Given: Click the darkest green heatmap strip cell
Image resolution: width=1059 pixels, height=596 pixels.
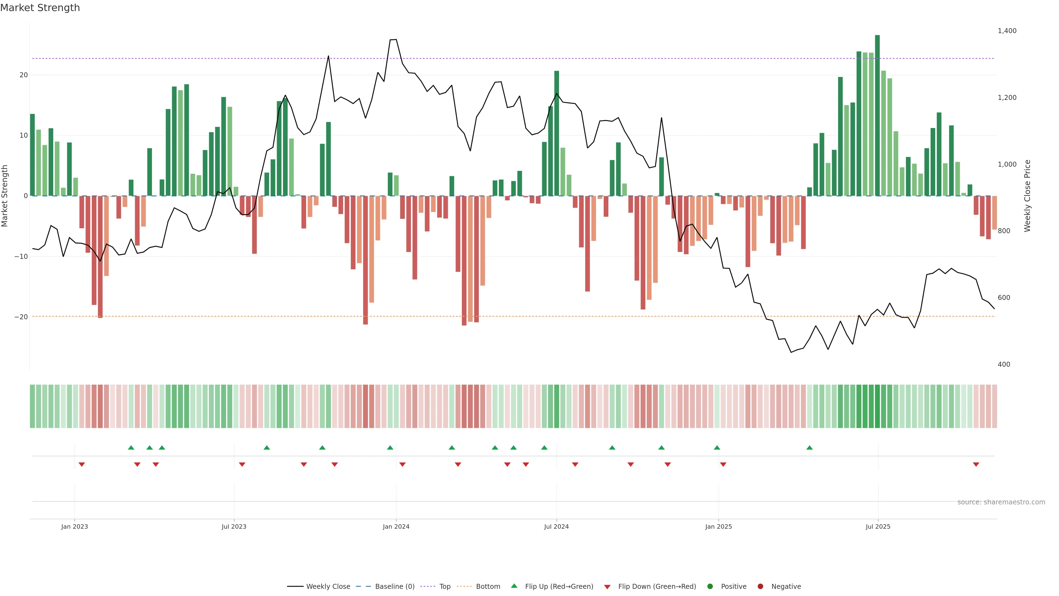Looking at the screenshot, I should [877, 406].
